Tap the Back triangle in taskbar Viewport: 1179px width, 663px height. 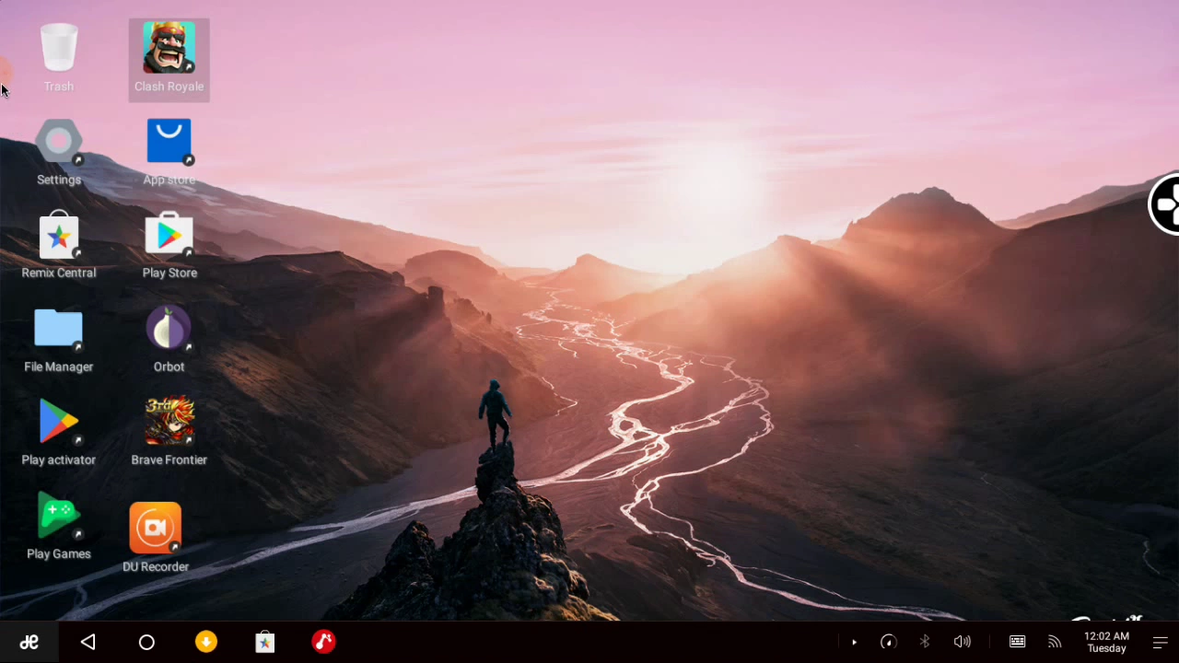[88, 642]
